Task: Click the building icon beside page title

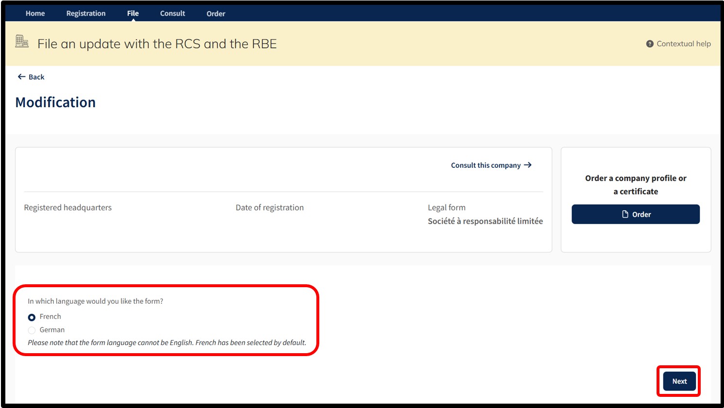Action: coord(22,42)
